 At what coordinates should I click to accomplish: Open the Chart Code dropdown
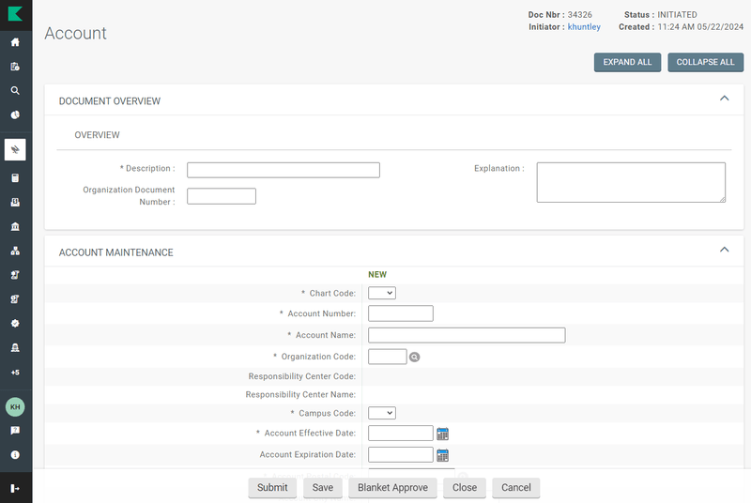pyautogui.click(x=382, y=293)
